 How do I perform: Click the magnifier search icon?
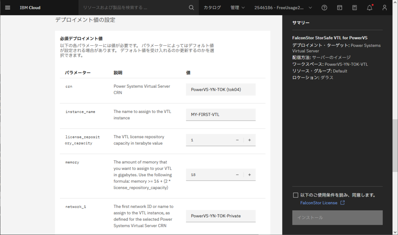[191, 8]
